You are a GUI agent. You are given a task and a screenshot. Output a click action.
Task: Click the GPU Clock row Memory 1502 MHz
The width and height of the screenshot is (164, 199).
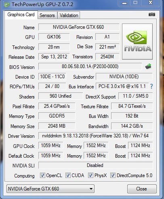(x=96, y=146)
